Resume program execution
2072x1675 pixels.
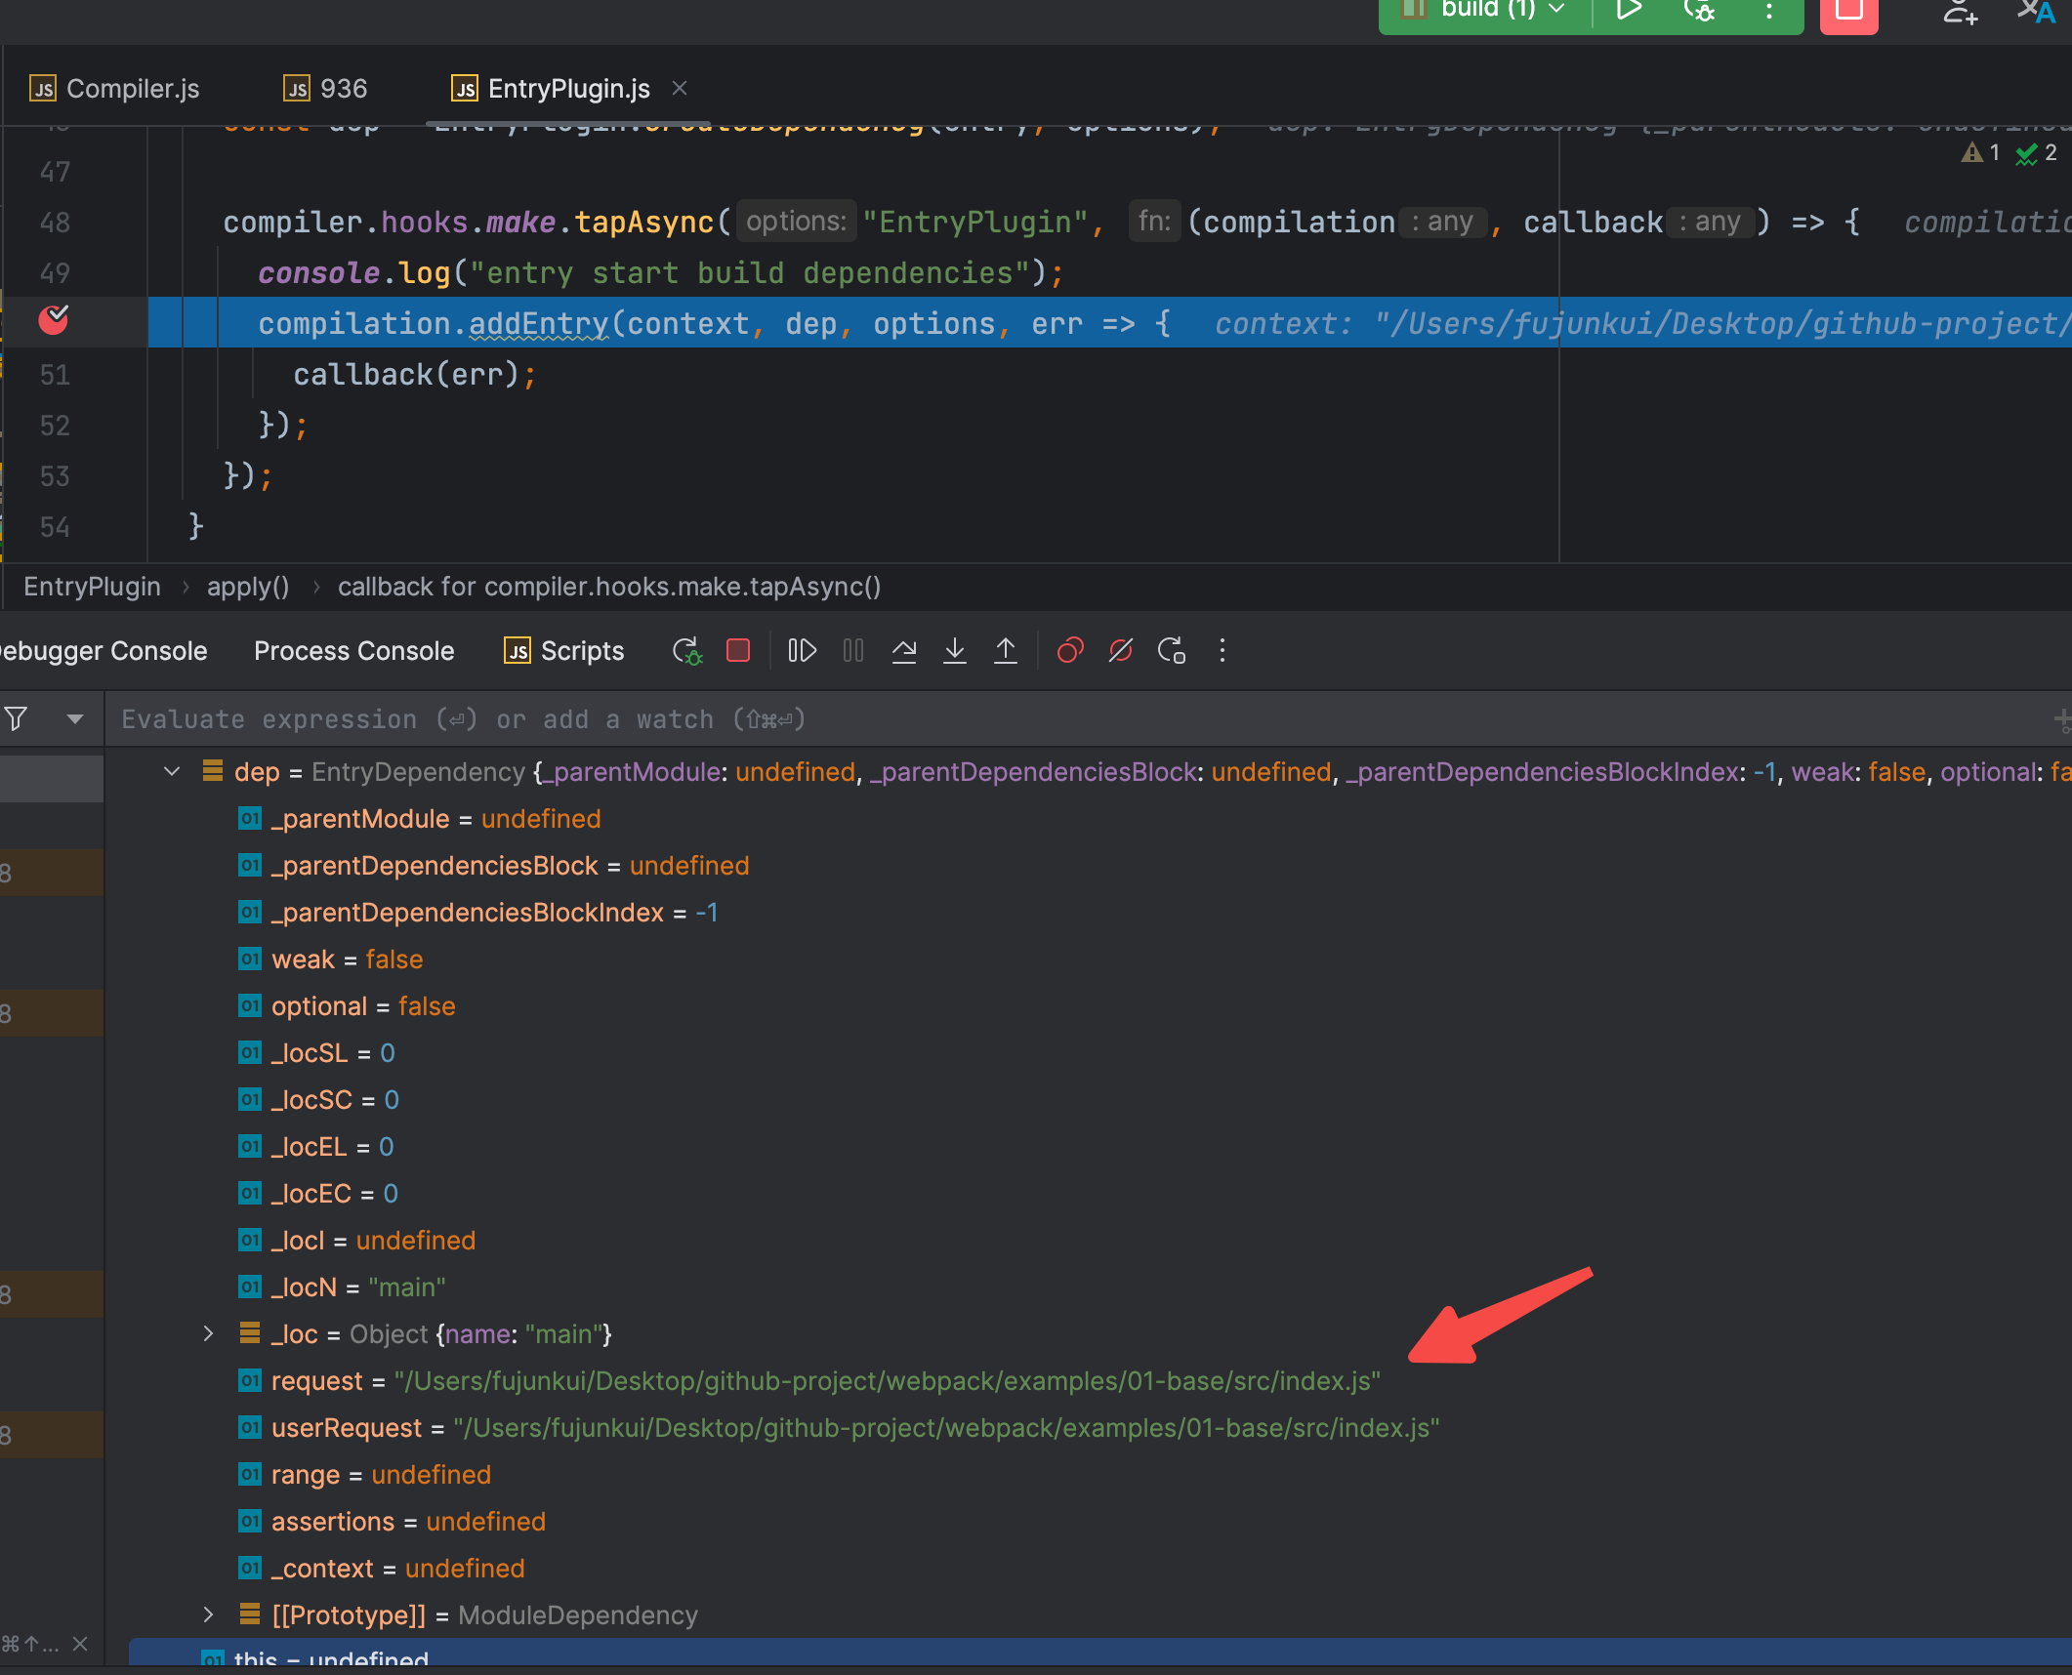click(802, 651)
